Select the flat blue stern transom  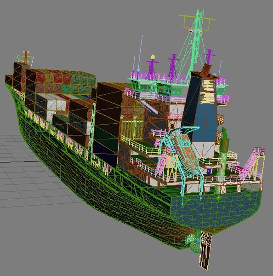coord(216,211)
